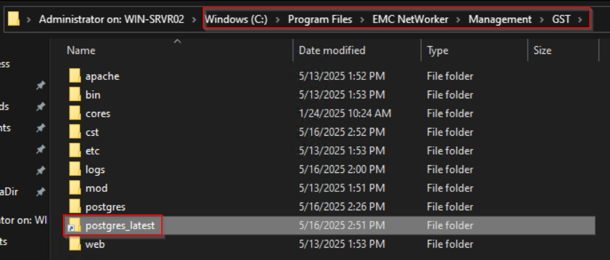Select the apache folder icon
Image resolution: width=610 pixels, height=260 pixels.
75,76
